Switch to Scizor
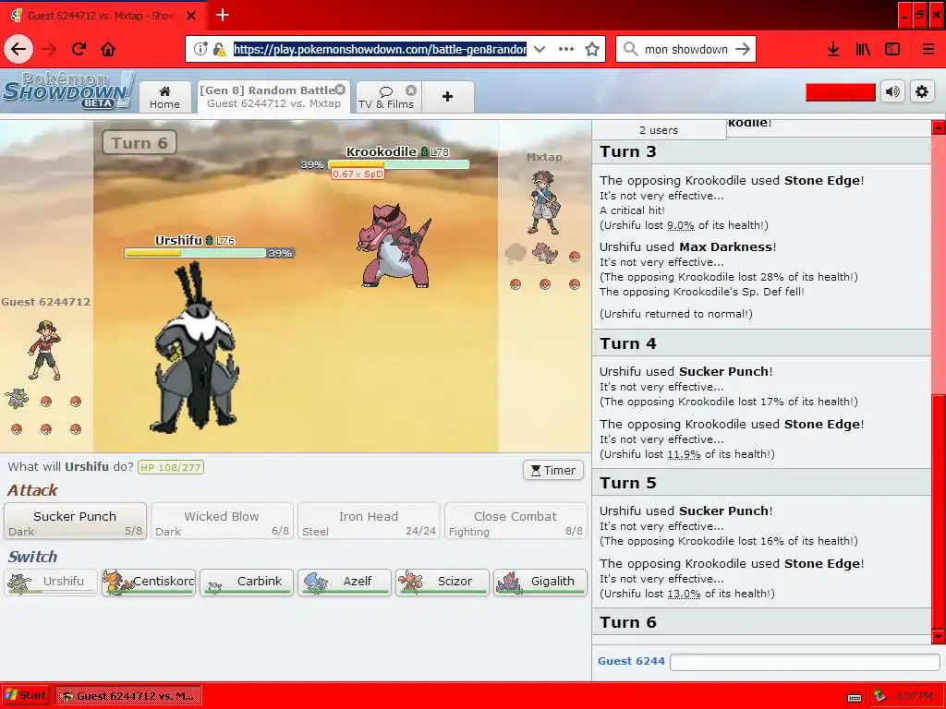This screenshot has width=946, height=709. 442,582
